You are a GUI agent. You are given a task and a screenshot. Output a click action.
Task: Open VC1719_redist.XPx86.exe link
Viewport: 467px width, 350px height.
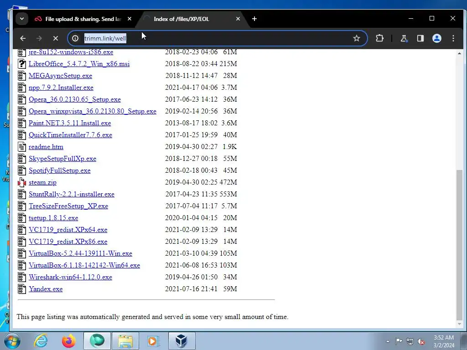[68, 242]
